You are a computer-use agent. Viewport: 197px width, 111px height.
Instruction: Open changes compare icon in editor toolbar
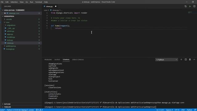tap(186, 6)
